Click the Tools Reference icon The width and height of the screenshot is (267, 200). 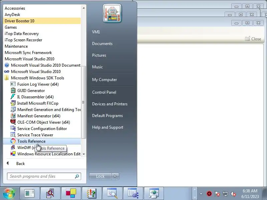[13, 141]
